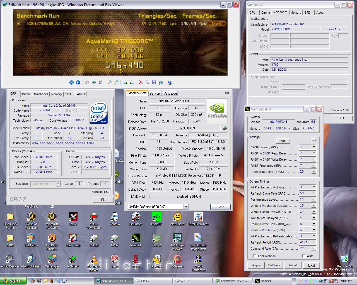This screenshot has height=285, width=357.
Task: Go to previous image in Picture Viewer
Action: click(71, 82)
